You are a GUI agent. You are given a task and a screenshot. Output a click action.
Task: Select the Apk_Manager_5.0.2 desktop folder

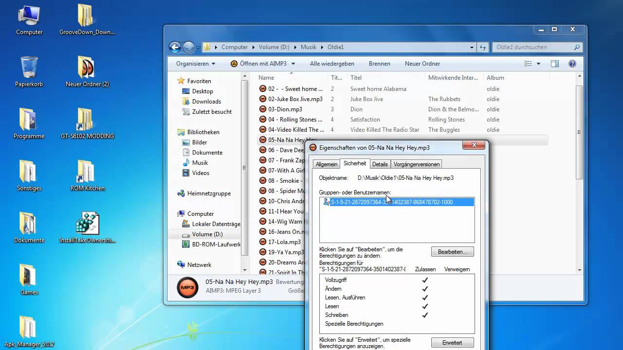tap(29, 332)
